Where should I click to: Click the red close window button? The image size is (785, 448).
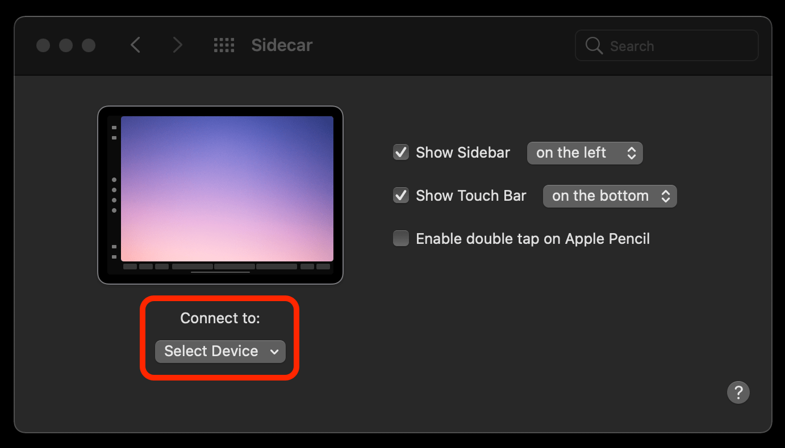pyautogui.click(x=43, y=45)
